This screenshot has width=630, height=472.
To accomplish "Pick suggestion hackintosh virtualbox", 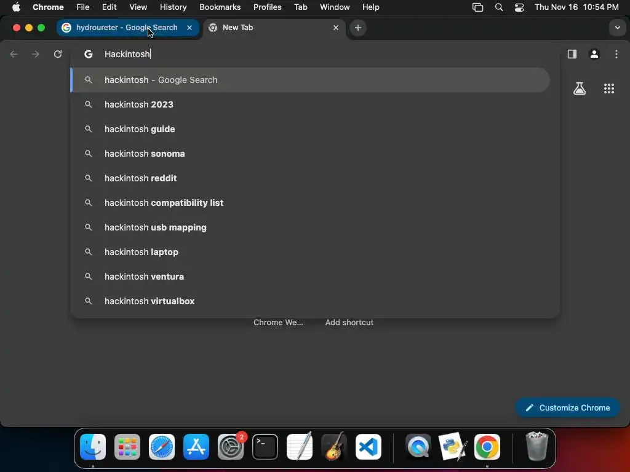I will click(310, 301).
